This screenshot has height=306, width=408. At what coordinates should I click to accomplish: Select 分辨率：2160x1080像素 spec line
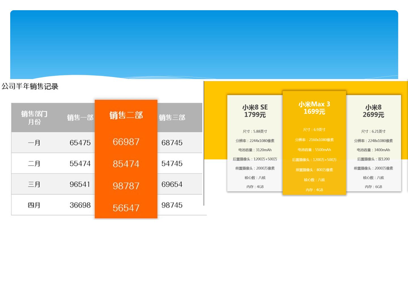[314, 140]
